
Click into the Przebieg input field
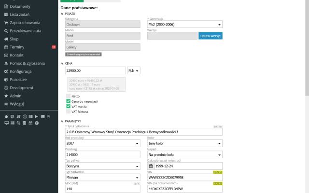pos(102,155)
